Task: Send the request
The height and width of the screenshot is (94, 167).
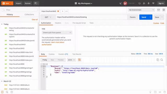Action: [x=144, y=17]
